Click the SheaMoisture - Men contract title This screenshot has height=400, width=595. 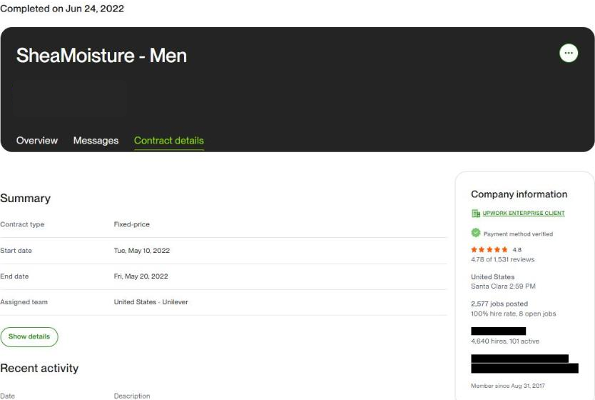point(101,56)
